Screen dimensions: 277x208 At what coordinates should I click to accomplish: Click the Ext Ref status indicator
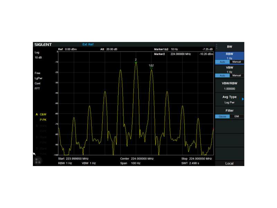[x=88, y=44]
